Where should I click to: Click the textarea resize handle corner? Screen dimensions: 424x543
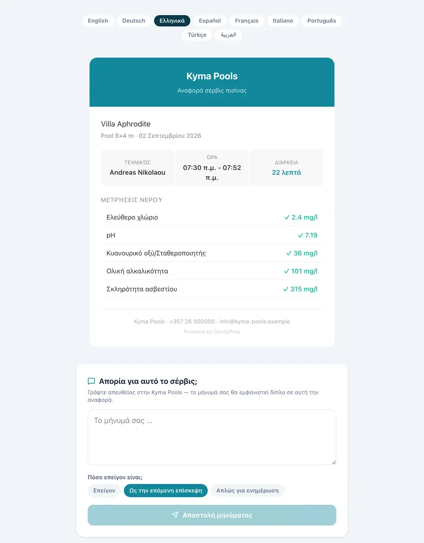click(334, 462)
